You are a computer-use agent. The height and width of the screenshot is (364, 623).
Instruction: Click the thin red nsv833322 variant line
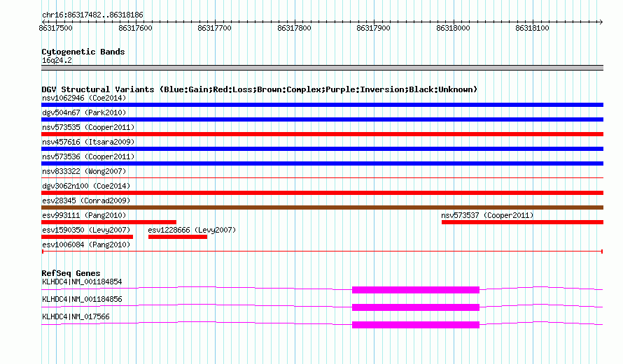[322, 177]
